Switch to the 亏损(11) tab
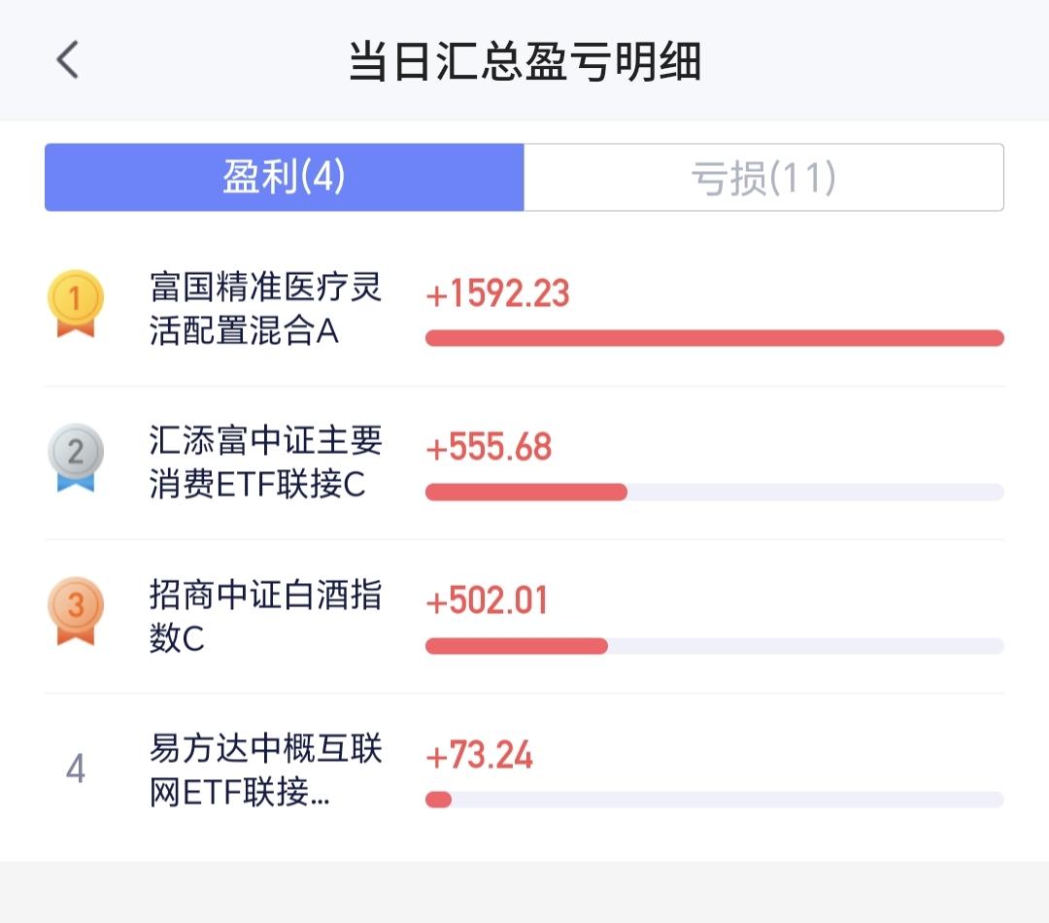 tap(763, 178)
